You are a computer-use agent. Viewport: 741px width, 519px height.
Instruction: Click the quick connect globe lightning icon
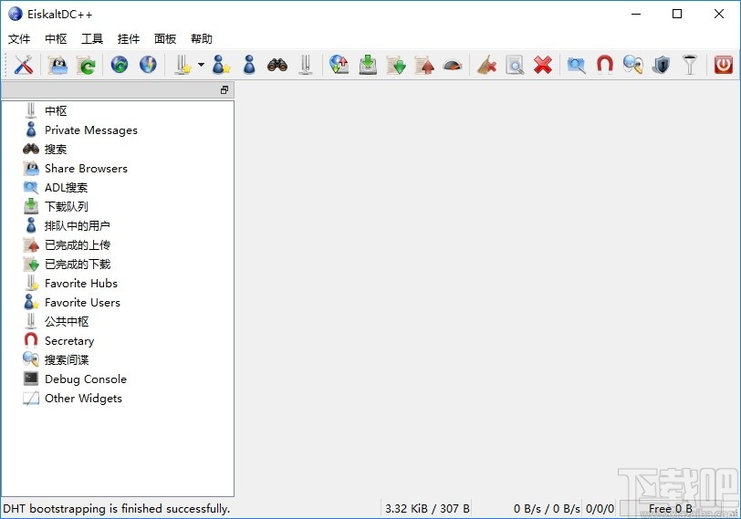point(148,65)
